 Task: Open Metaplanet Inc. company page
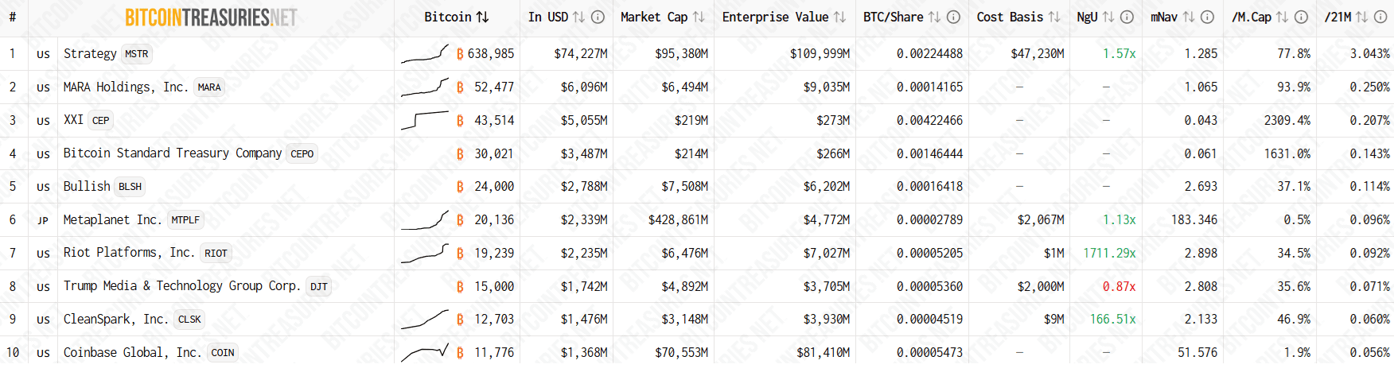tap(112, 219)
